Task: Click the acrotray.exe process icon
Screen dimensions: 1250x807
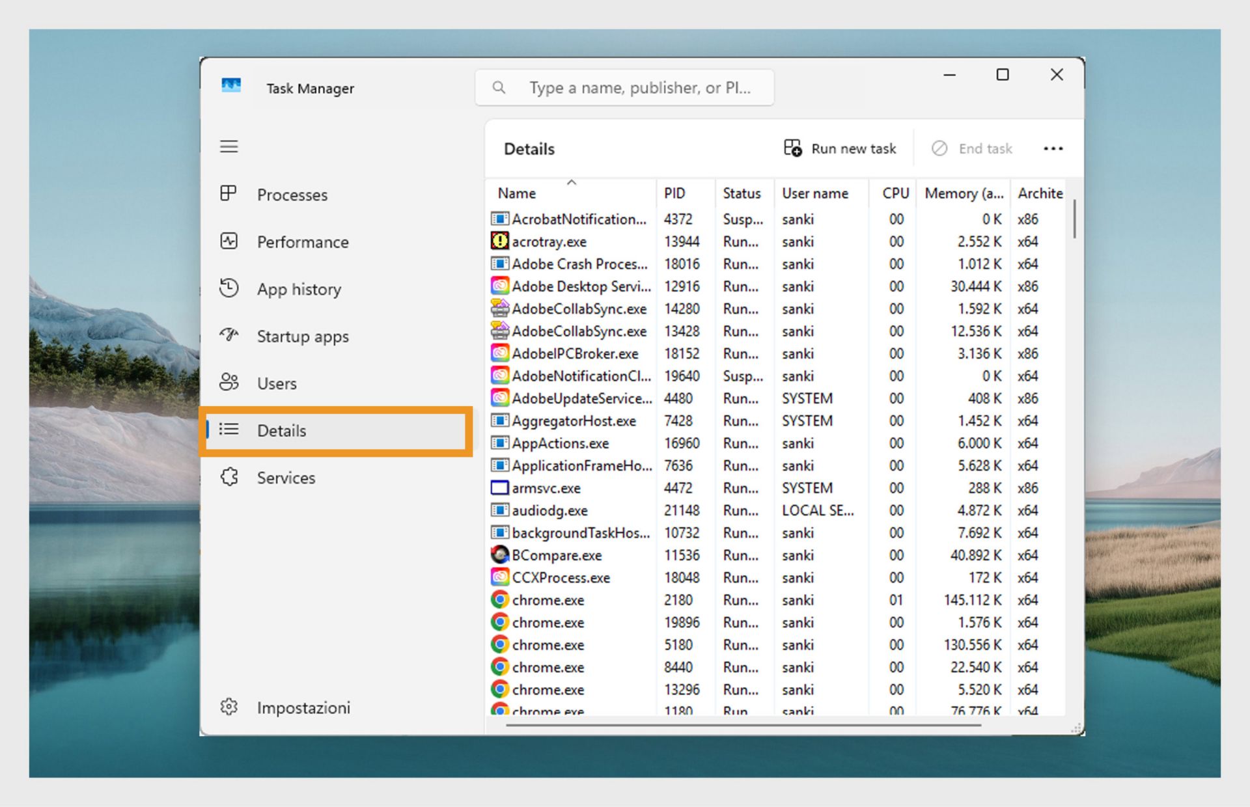Action: [x=499, y=241]
